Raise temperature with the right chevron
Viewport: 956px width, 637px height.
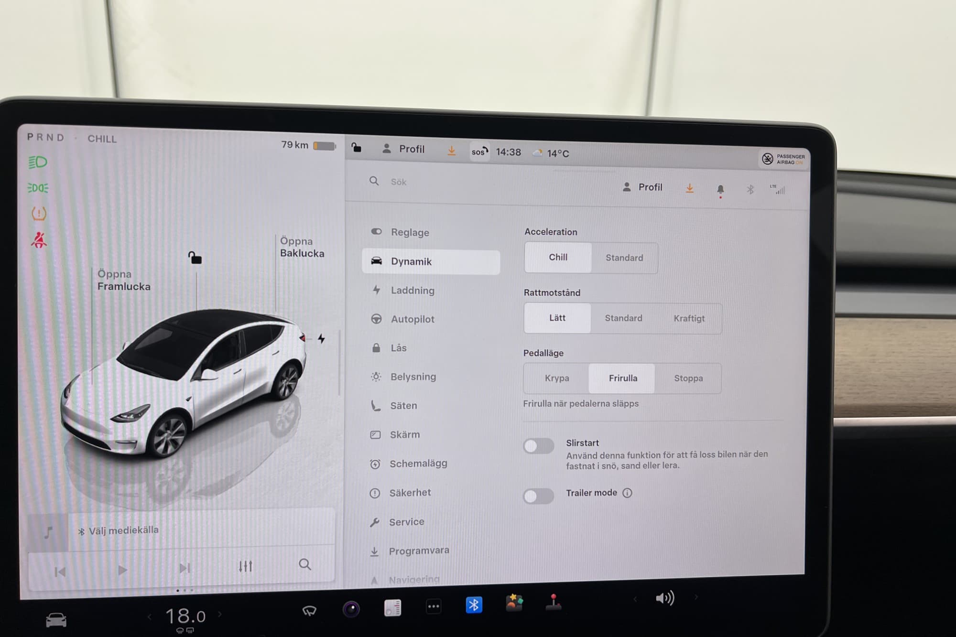[220, 614]
